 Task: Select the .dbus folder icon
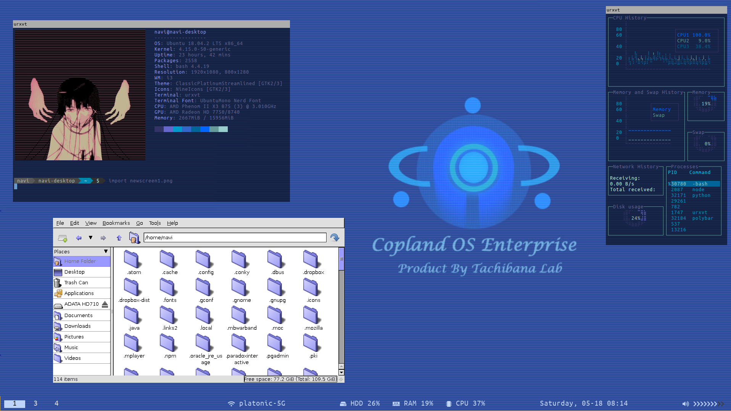pyautogui.click(x=277, y=259)
